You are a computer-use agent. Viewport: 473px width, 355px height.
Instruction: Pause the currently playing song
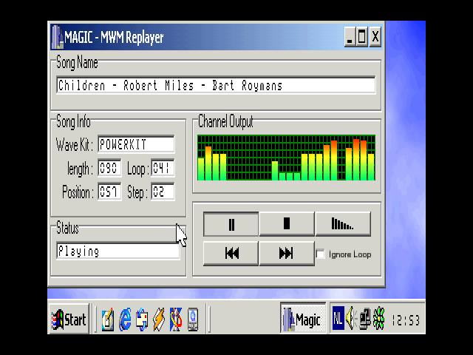231,224
